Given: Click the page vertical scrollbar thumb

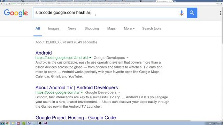Looking at the screenshot, I should [222, 25].
